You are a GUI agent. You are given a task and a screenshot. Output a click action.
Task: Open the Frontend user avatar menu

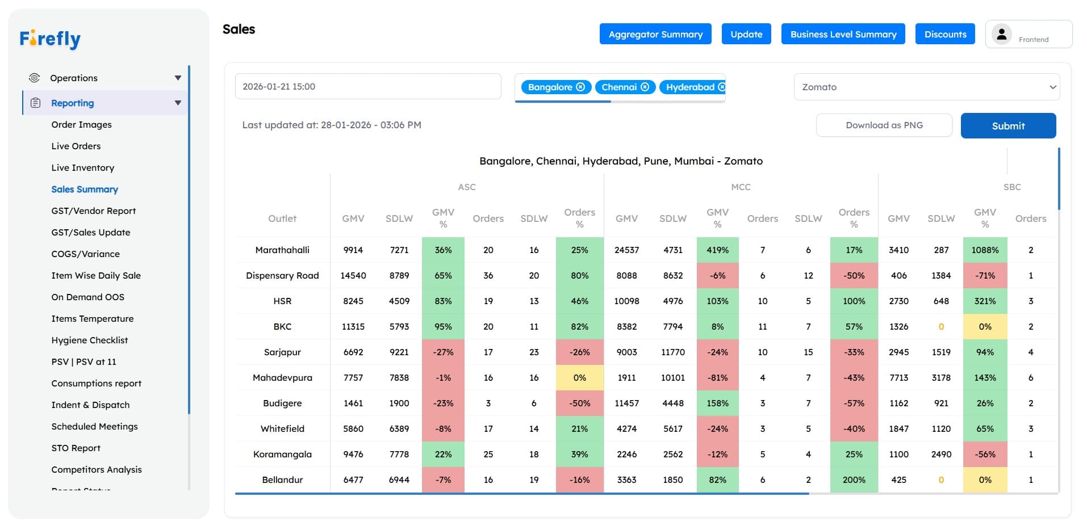pos(1002,33)
